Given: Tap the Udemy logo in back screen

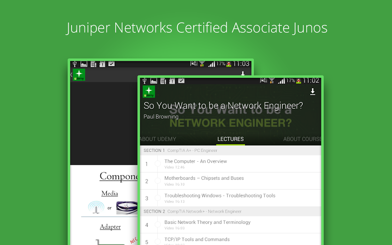Looking at the screenshot, I should [79, 75].
